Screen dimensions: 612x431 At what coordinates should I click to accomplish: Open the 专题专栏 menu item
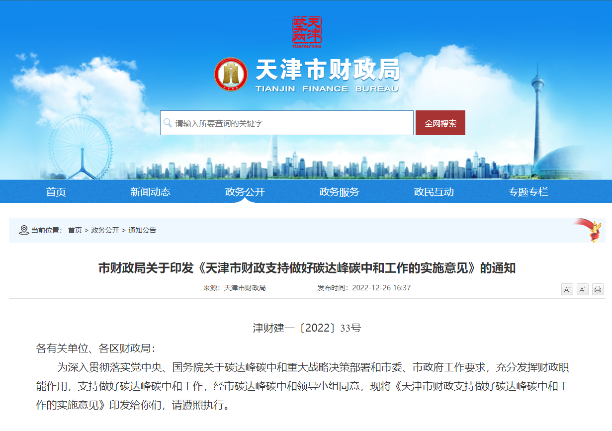[x=528, y=191]
